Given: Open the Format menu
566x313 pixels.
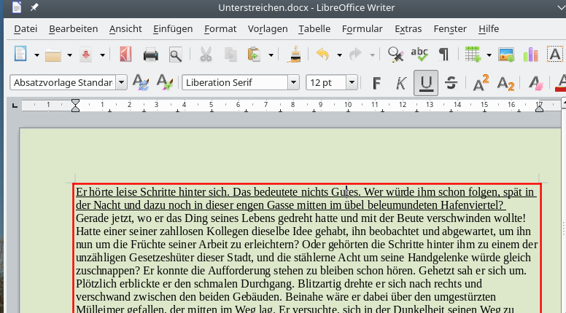Looking at the screenshot, I should pyautogui.click(x=220, y=29).
